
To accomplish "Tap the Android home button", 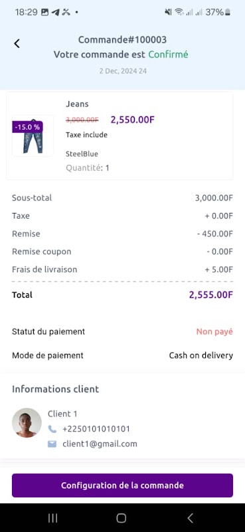I will (x=122, y=518).
